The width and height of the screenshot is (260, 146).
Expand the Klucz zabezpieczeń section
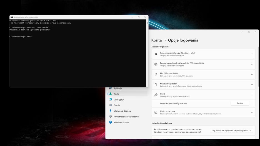point(252,85)
